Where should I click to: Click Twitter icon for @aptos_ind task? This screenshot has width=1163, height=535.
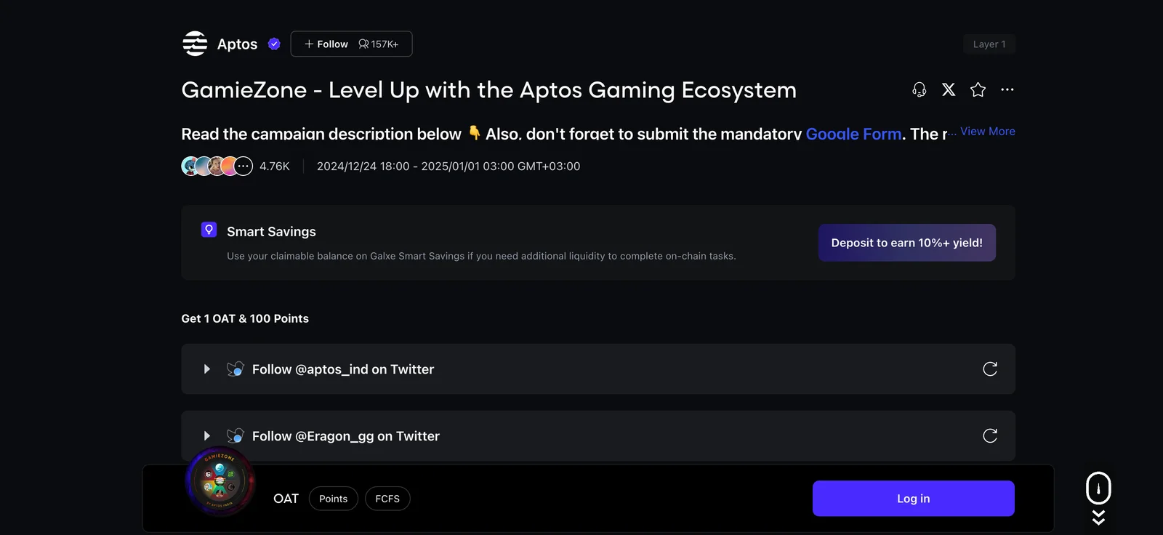pos(235,369)
